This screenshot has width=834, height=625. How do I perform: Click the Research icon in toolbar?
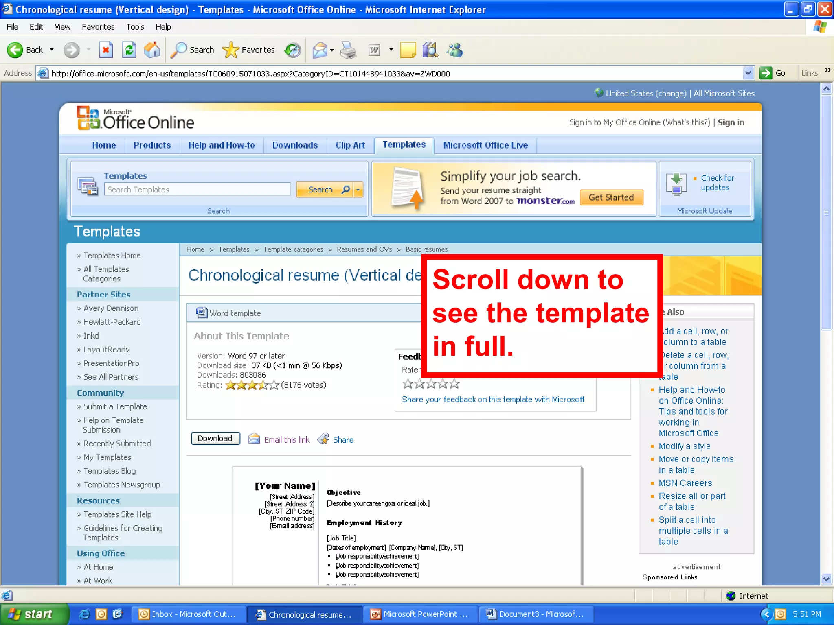(430, 50)
